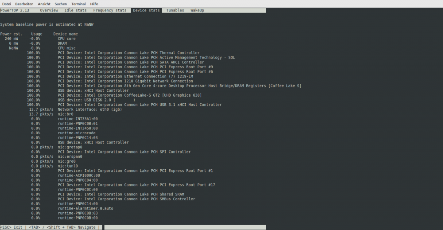Select the runtime-INT33A1:00 row
Image resolution: width=443 pixels, height=230 pixels.
pyautogui.click(x=64, y=119)
